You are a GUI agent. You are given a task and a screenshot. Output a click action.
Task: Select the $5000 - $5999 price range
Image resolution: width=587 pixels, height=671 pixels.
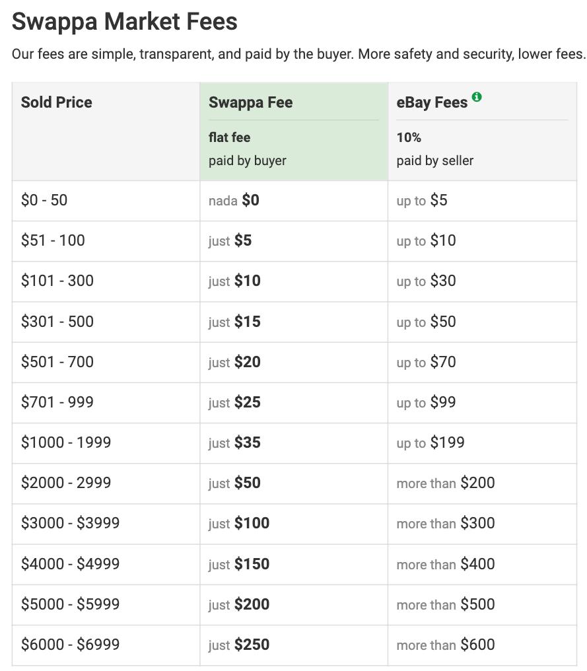coord(70,604)
